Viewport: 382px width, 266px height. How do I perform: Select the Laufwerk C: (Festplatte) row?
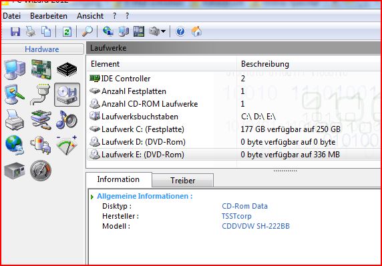click(234, 129)
